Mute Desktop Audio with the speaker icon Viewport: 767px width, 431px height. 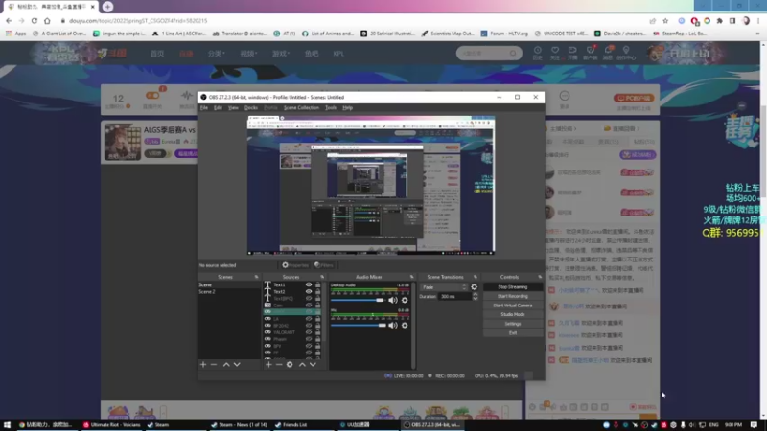pyautogui.click(x=393, y=300)
